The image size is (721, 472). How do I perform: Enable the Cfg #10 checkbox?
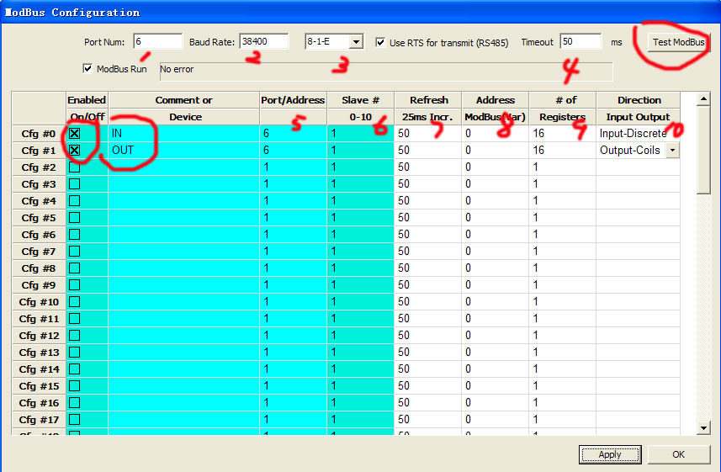tap(75, 302)
